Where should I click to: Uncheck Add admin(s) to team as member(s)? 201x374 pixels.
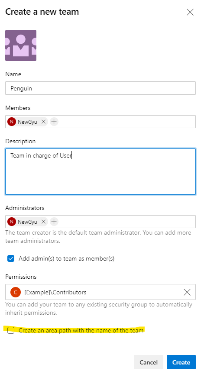(x=11, y=258)
